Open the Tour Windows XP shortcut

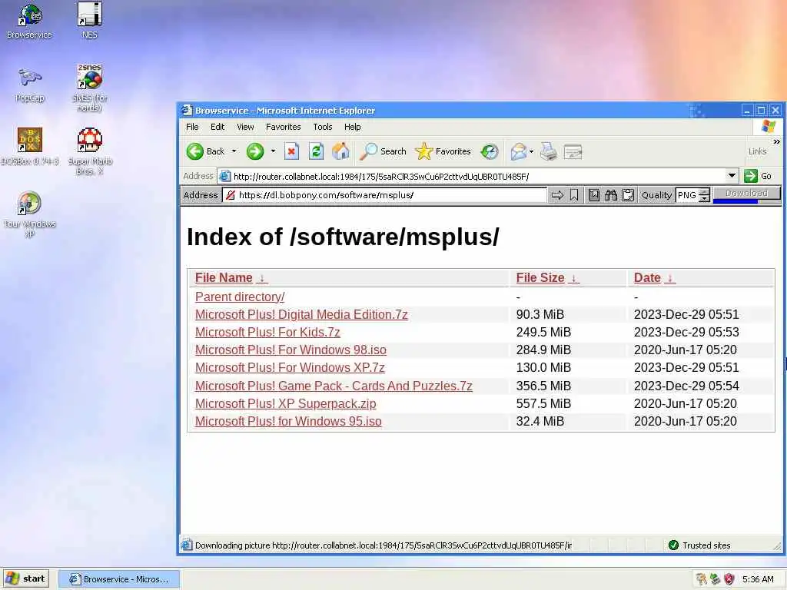(30, 214)
